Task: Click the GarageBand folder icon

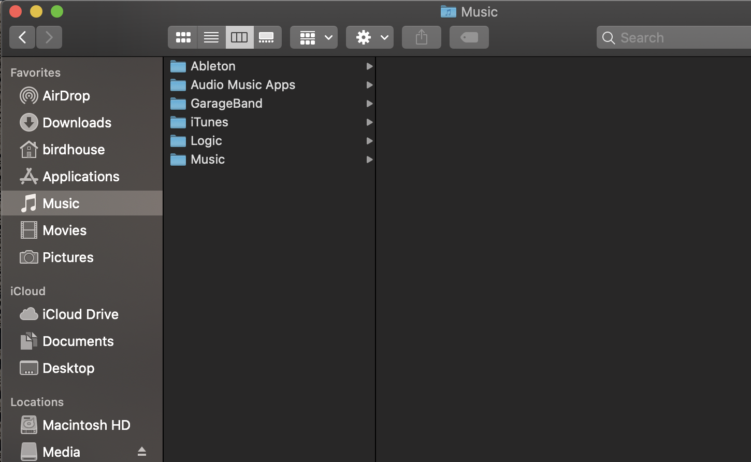Action: pyautogui.click(x=178, y=104)
